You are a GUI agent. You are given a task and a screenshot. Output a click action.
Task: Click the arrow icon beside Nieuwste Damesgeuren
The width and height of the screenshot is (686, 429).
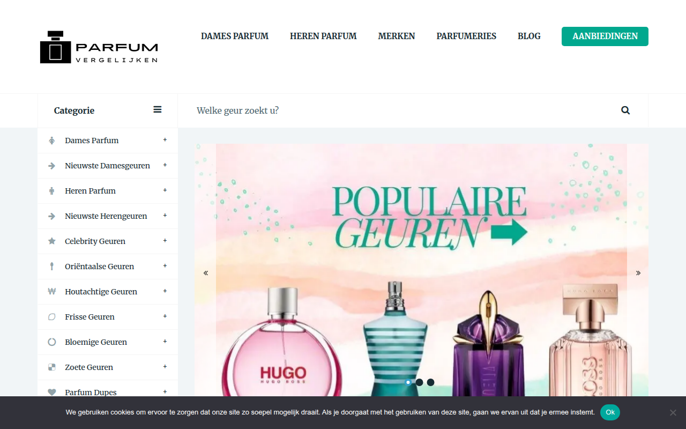(52, 166)
